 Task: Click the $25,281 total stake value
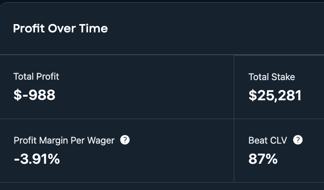click(x=275, y=95)
